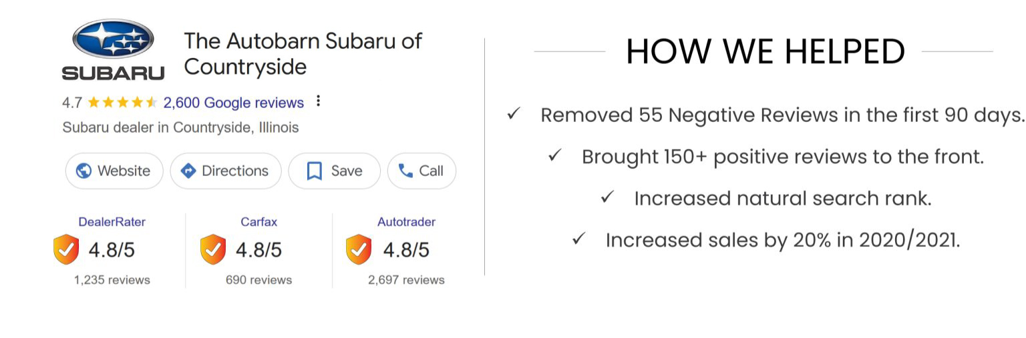Open the Carfax link
Image resolution: width=1026 pixels, height=338 pixels.
coord(259,222)
